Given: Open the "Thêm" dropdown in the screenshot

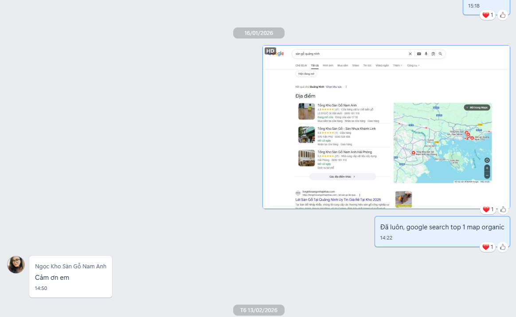Looking at the screenshot, I should tap(397, 66).
